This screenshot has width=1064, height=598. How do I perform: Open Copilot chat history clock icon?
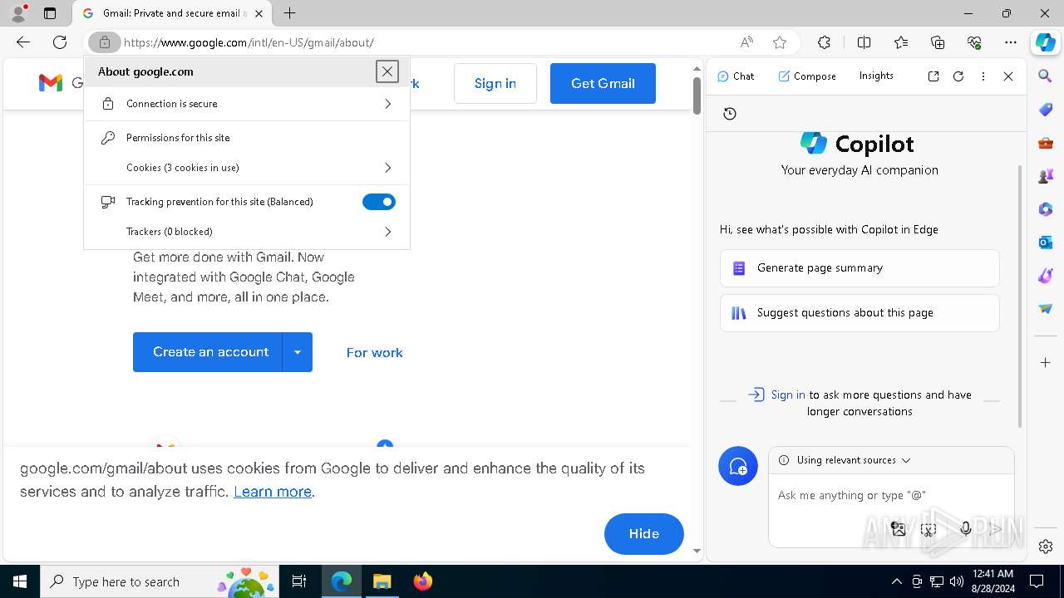[x=730, y=114]
